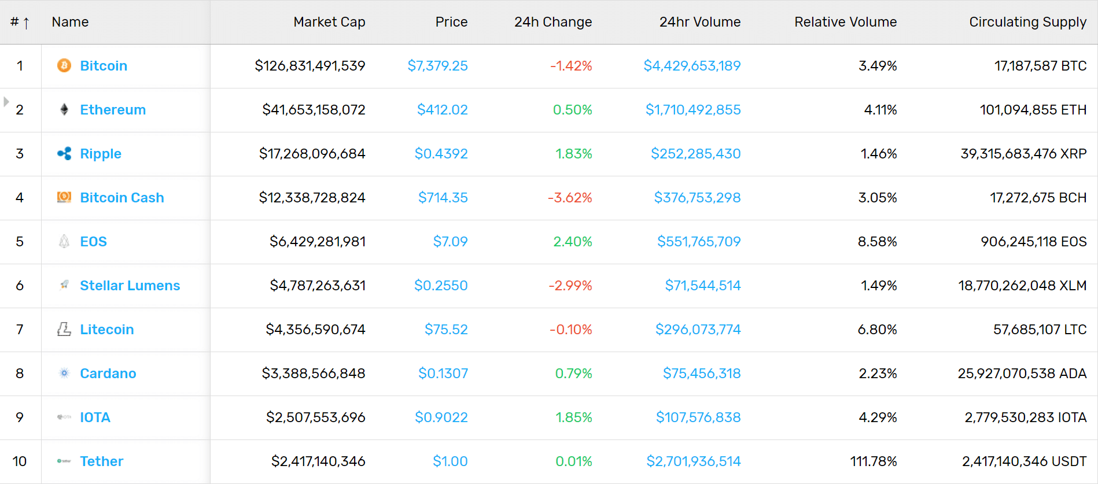Viewport: 1098px width, 484px height.
Task: Click IOTA volume $107,576,838
Action: pyautogui.click(x=698, y=418)
